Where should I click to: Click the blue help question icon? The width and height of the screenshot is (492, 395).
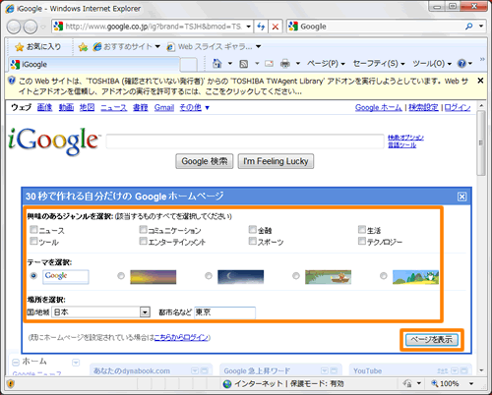click(x=461, y=63)
